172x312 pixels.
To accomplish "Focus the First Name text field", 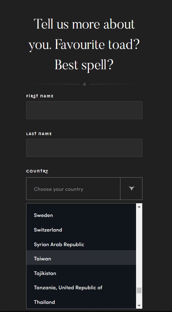I will click(84, 110).
